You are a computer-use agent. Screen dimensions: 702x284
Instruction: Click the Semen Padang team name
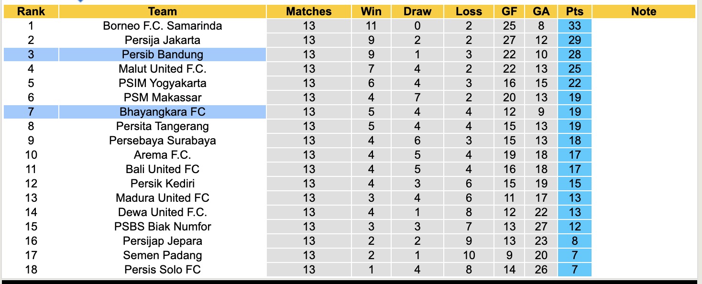[163, 255]
